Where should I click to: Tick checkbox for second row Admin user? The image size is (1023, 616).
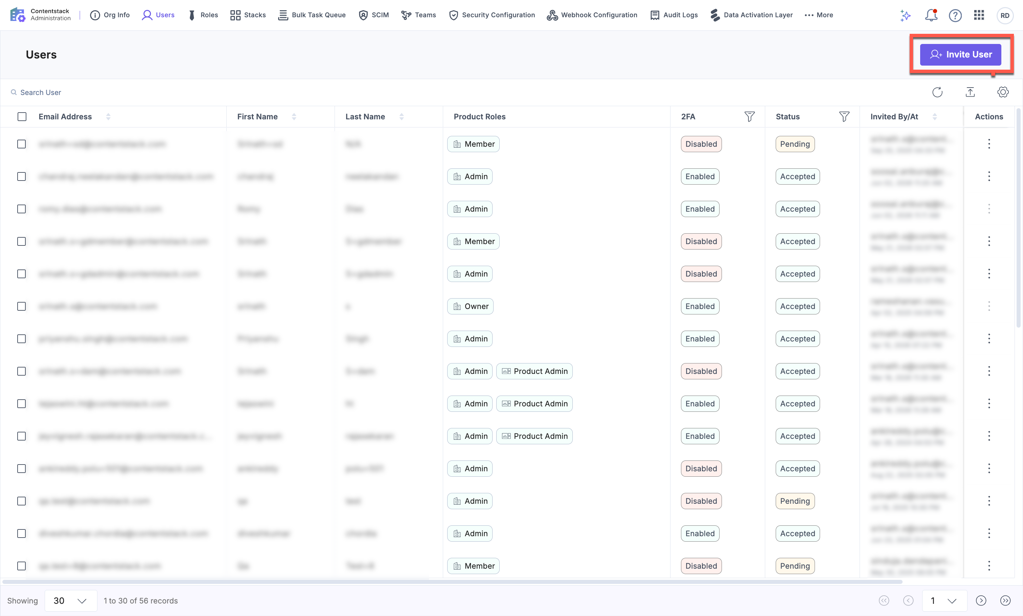click(x=22, y=176)
